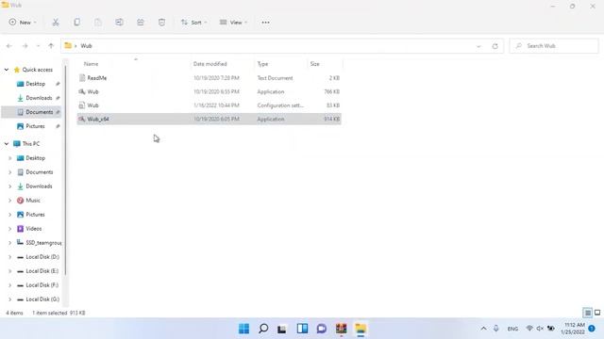604x339 pixels.
Task: Expand the Music folder node
Action: [10, 201]
